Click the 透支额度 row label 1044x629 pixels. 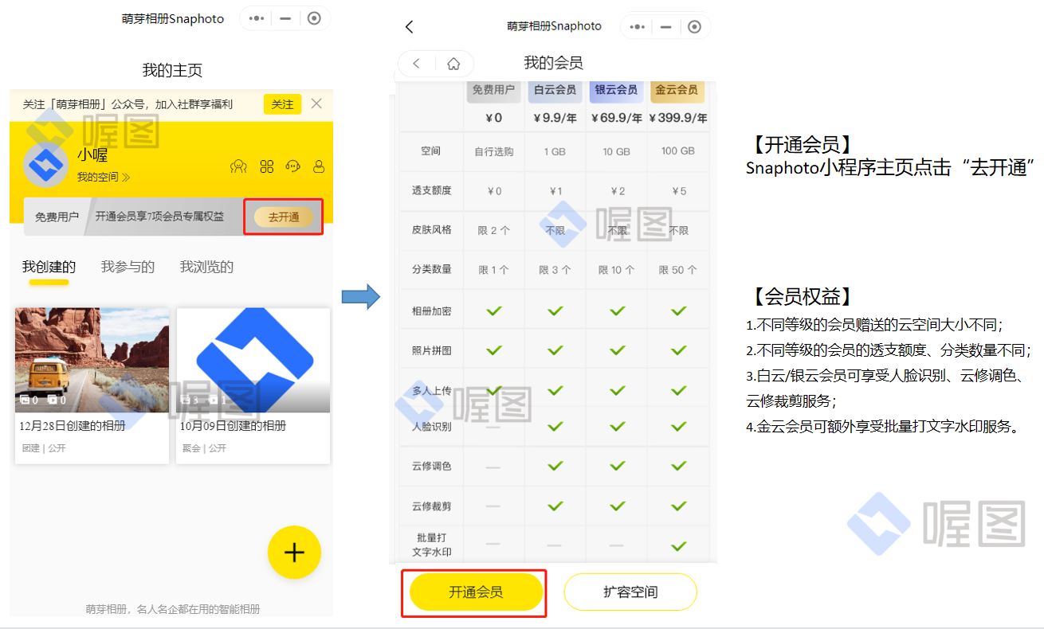point(432,190)
